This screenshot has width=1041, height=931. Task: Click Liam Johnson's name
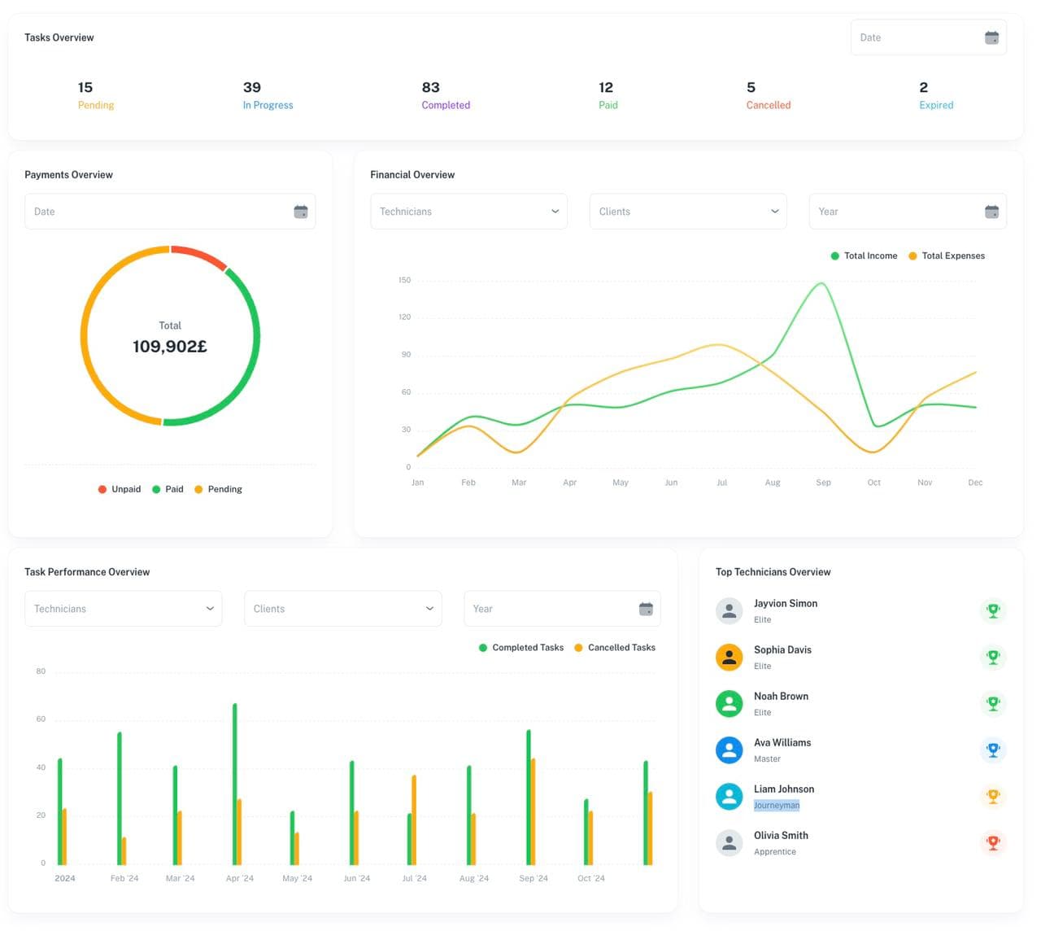pos(783,789)
